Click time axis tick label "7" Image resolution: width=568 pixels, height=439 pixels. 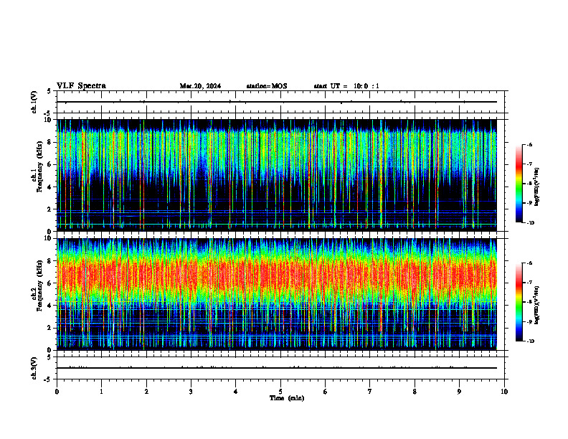coord(370,392)
